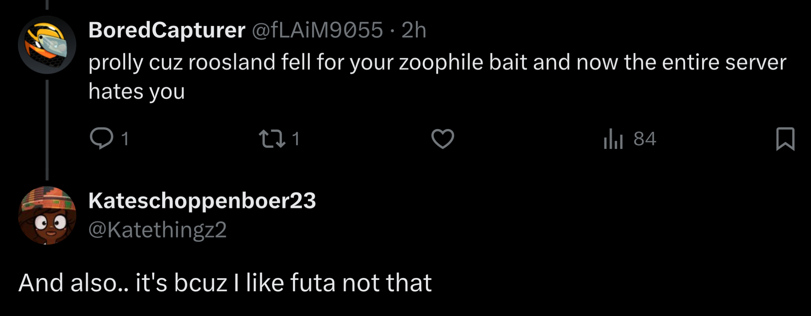
Task: Click the reply speech bubble icon
Action: tap(101, 138)
